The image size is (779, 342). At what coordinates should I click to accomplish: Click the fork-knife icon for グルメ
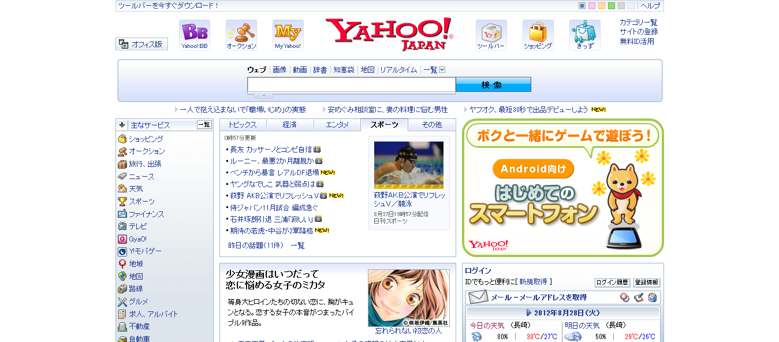coord(122,301)
